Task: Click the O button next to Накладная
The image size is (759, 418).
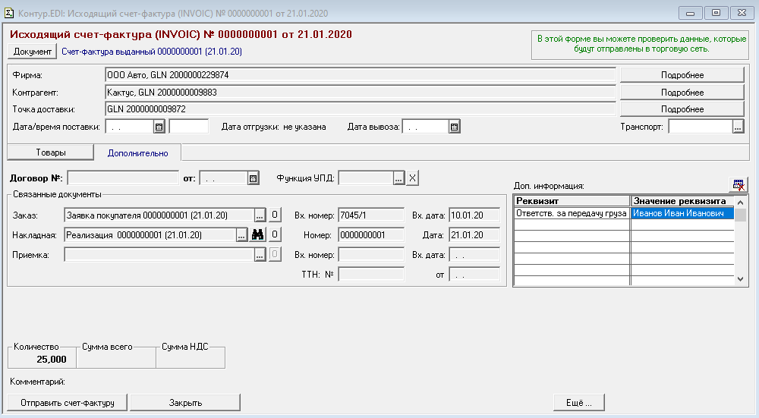Action: click(x=276, y=235)
